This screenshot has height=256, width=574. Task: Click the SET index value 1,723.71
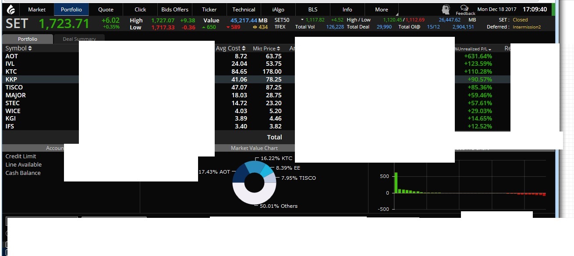64,23
